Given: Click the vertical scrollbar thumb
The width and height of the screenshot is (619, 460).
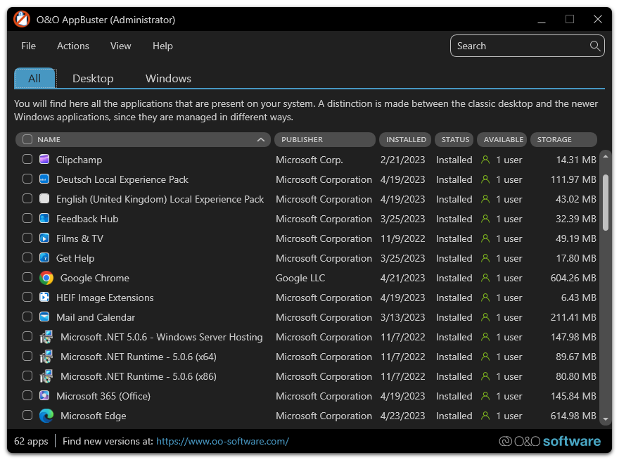Looking at the screenshot, I should point(606,203).
